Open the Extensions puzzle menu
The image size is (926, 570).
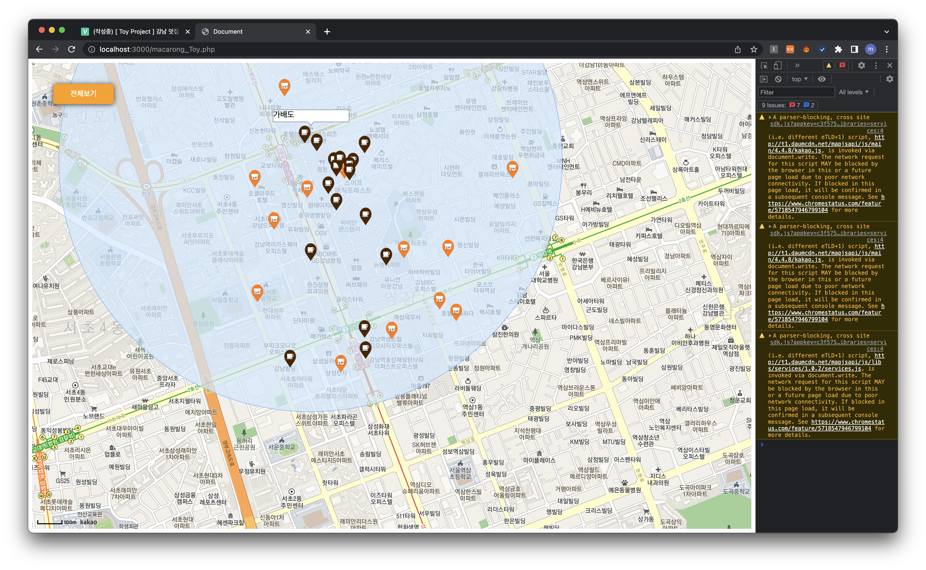click(838, 49)
